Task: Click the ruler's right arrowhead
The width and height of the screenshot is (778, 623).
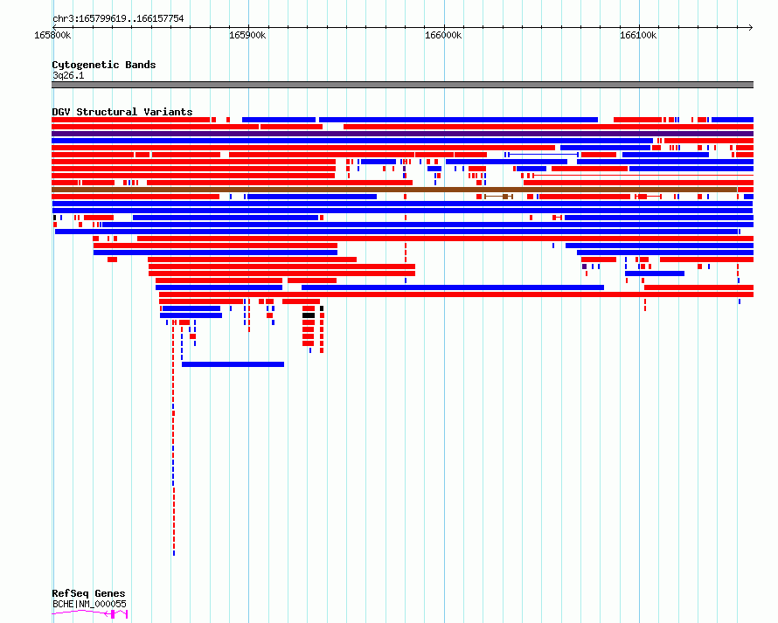Action: click(x=751, y=27)
